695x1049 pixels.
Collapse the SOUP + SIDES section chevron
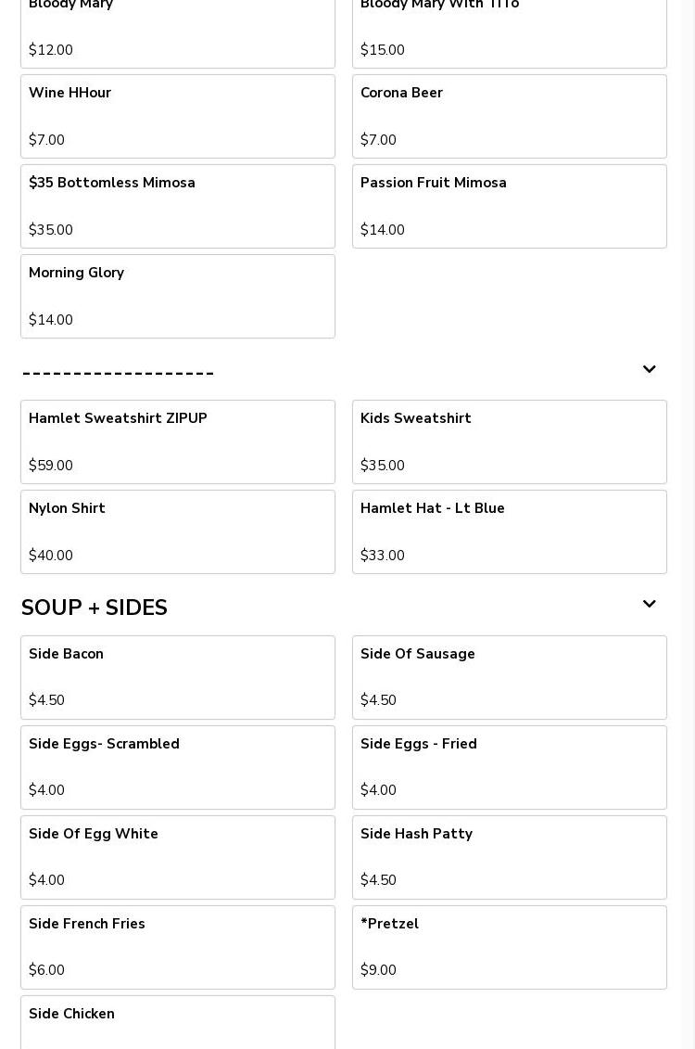649,605
